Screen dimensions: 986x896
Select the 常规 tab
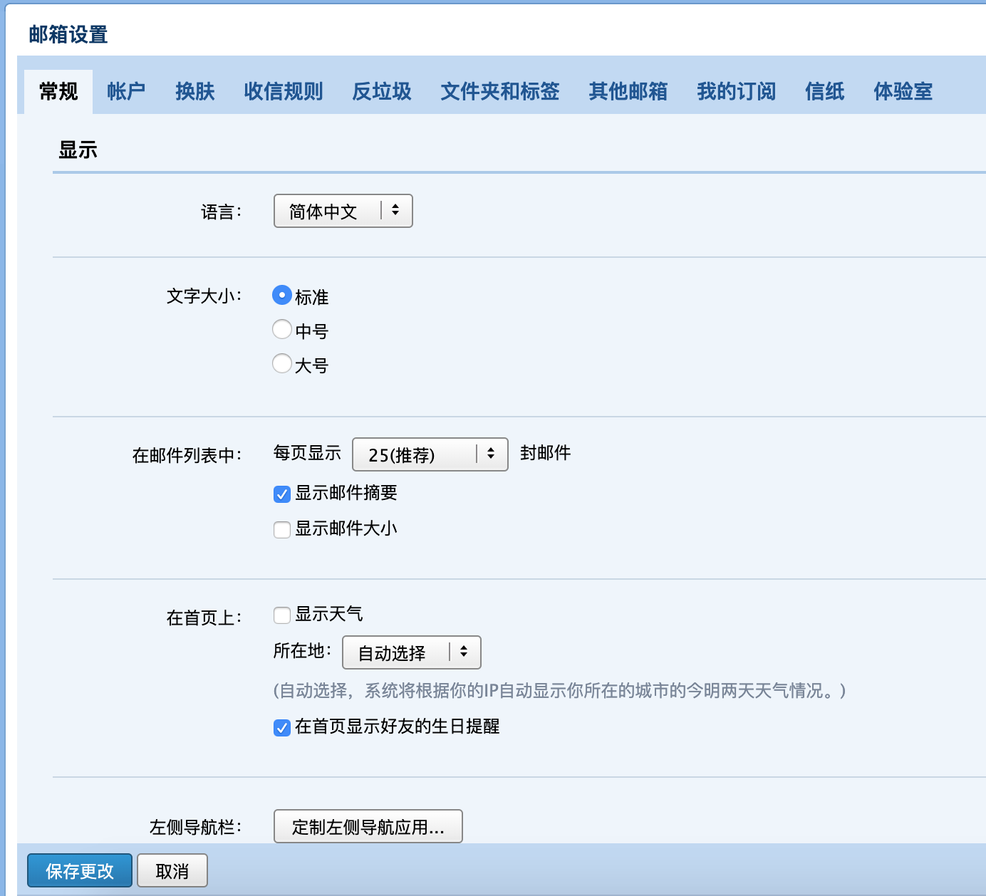click(58, 91)
